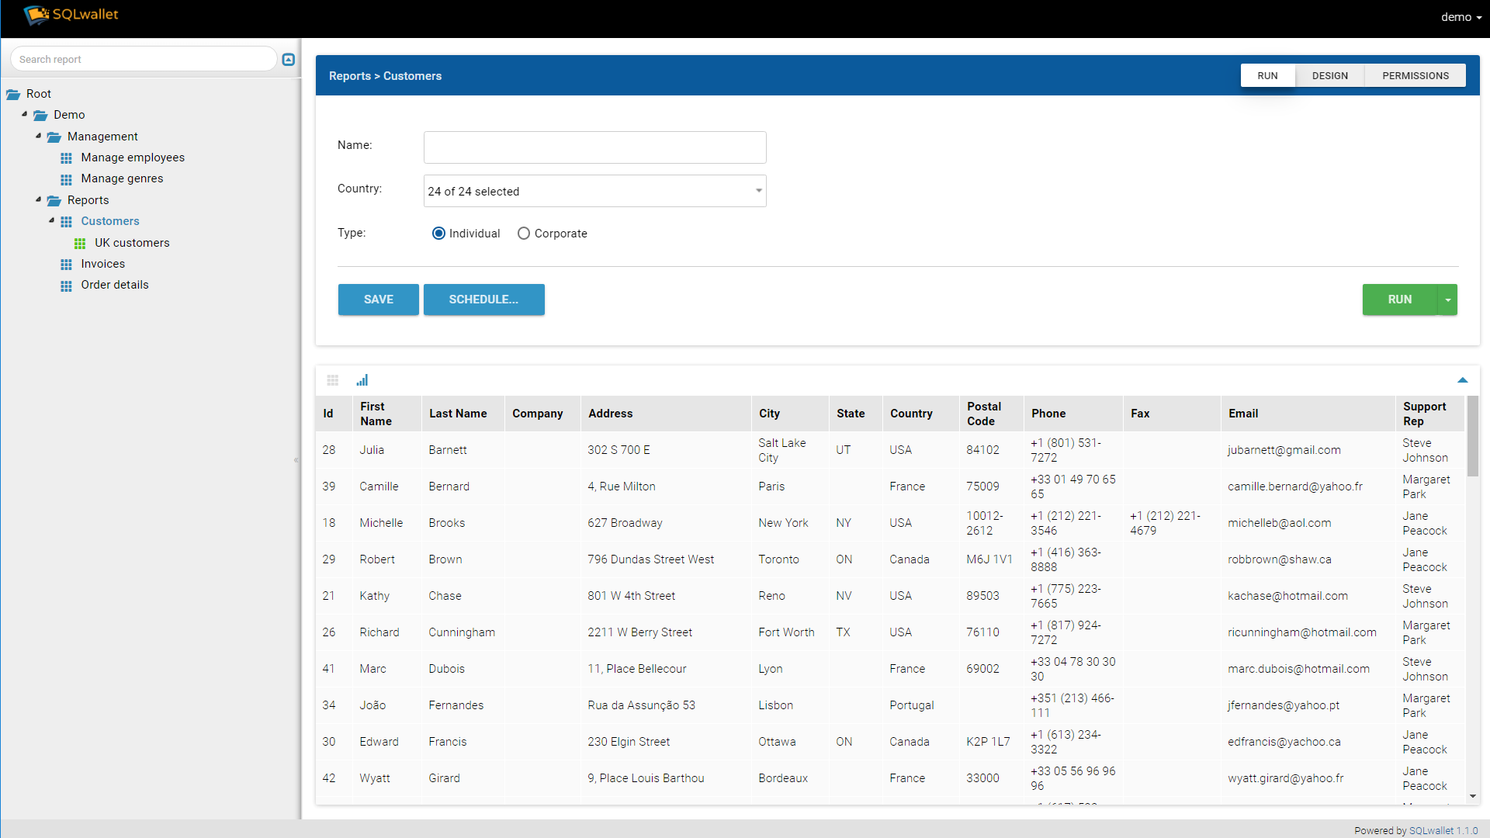Click the chart view icon above the table
The width and height of the screenshot is (1490, 838).
pos(362,380)
